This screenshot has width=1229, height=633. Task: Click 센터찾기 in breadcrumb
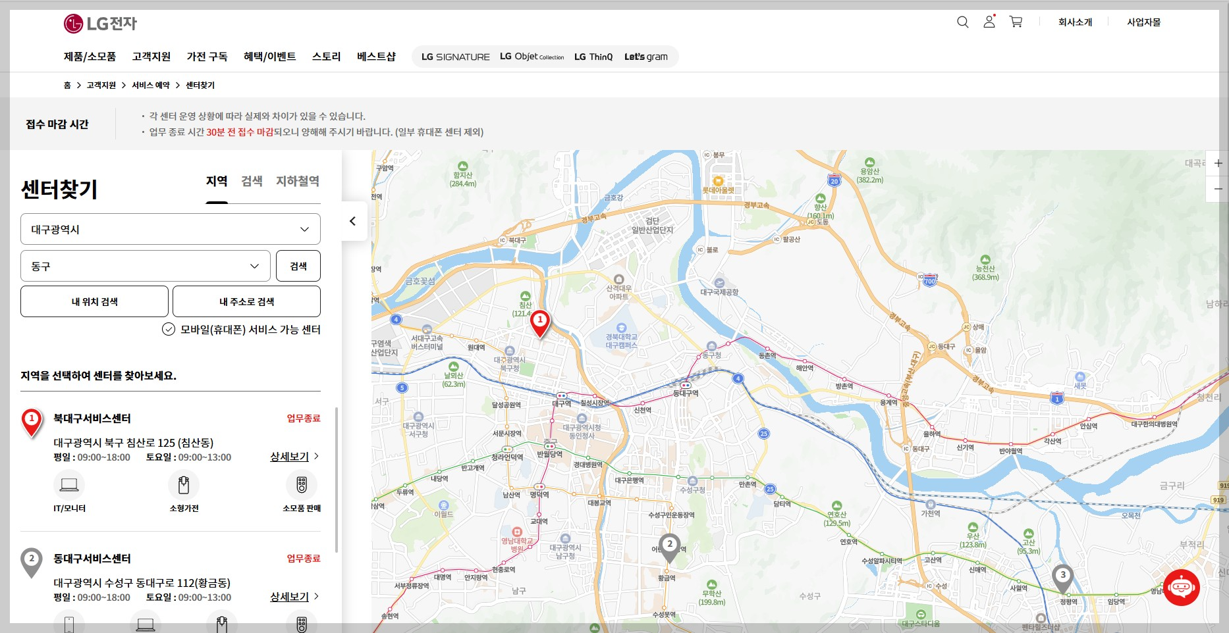200,86
